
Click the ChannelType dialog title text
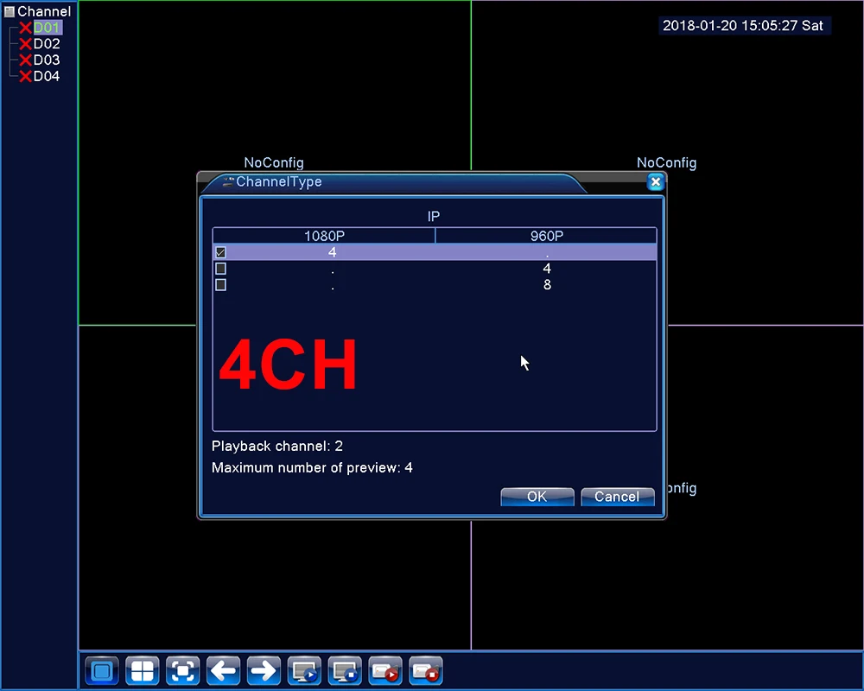279,182
